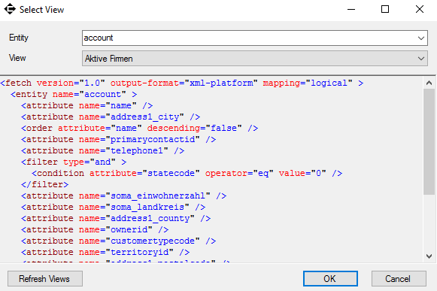Screen dimensions: 437x291
Task: Click the customertypecode attribute line
Action: click(x=118, y=241)
